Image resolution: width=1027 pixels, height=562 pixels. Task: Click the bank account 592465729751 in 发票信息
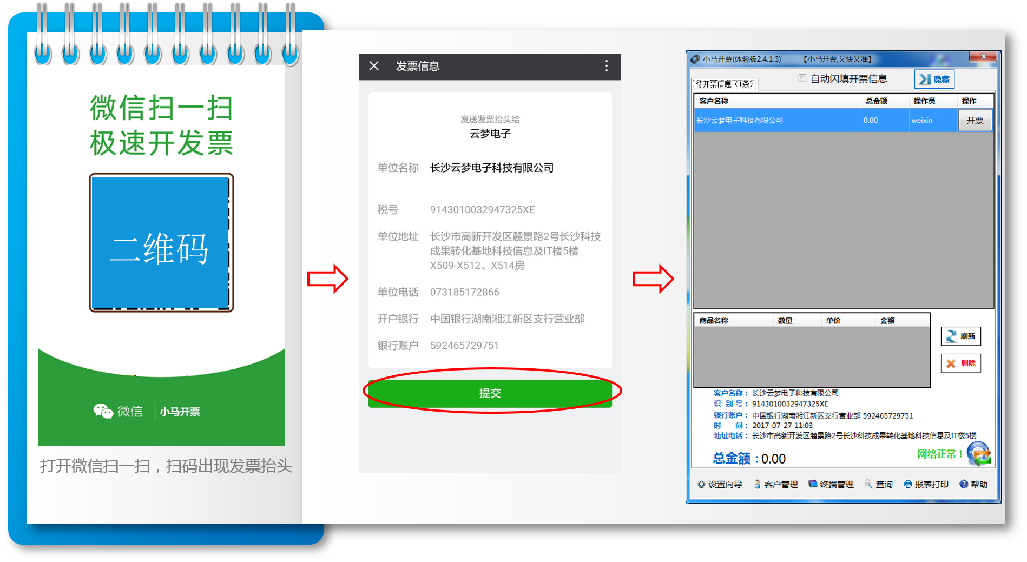coord(464,346)
